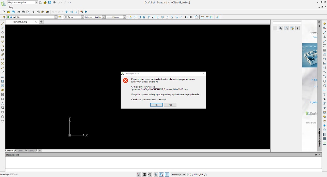Viewport: 327px width, 177px height.
Task: Click the Terms of Use link
Action: [311, 123]
